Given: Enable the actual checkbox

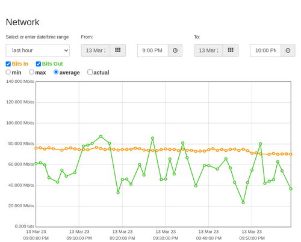Looking at the screenshot, I should point(90,72).
